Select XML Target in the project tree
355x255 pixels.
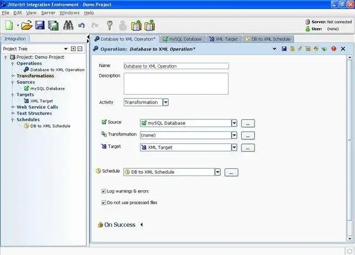point(38,101)
